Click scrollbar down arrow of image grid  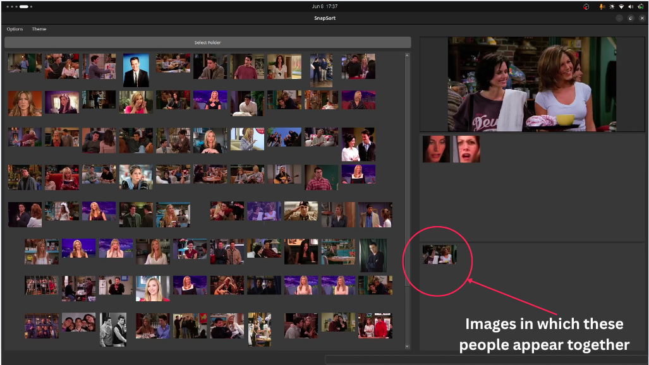(407, 347)
